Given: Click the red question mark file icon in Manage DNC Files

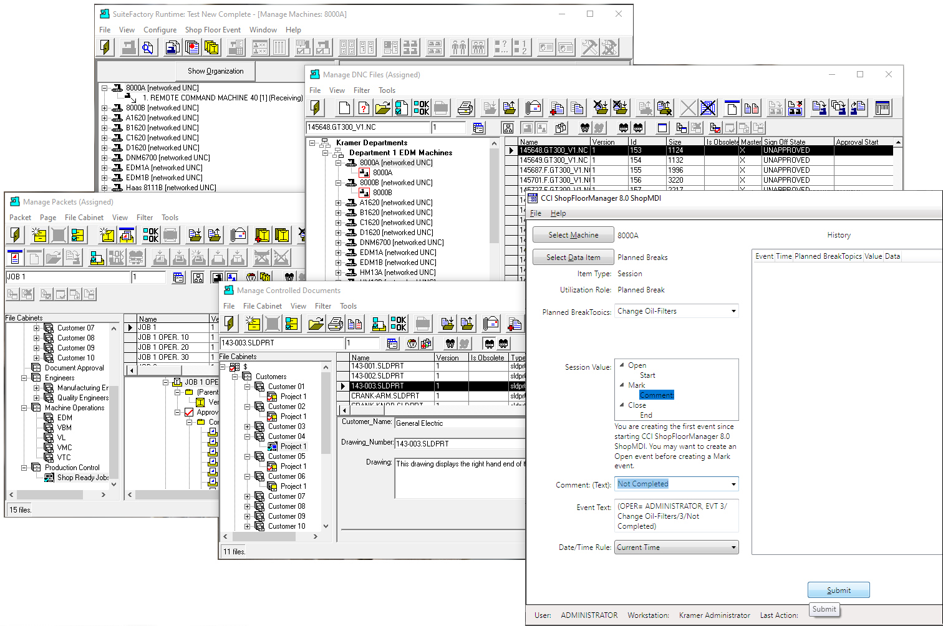Looking at the screenshot, I should tap(364, 108).
